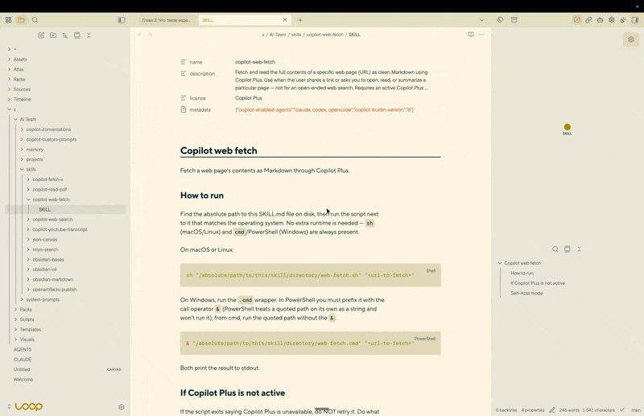Image resolution: width=644 pixels, height=416 pixels.
Task: Click the 'main' branch status item
Action: tap(636, 410)
